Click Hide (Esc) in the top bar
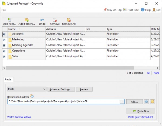 [131, 10]
